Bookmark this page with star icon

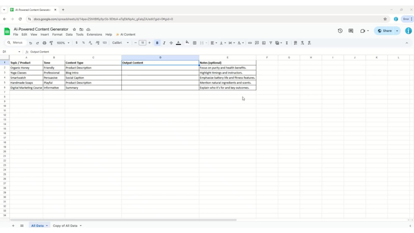pyautogui.click(x=385, y=19)
